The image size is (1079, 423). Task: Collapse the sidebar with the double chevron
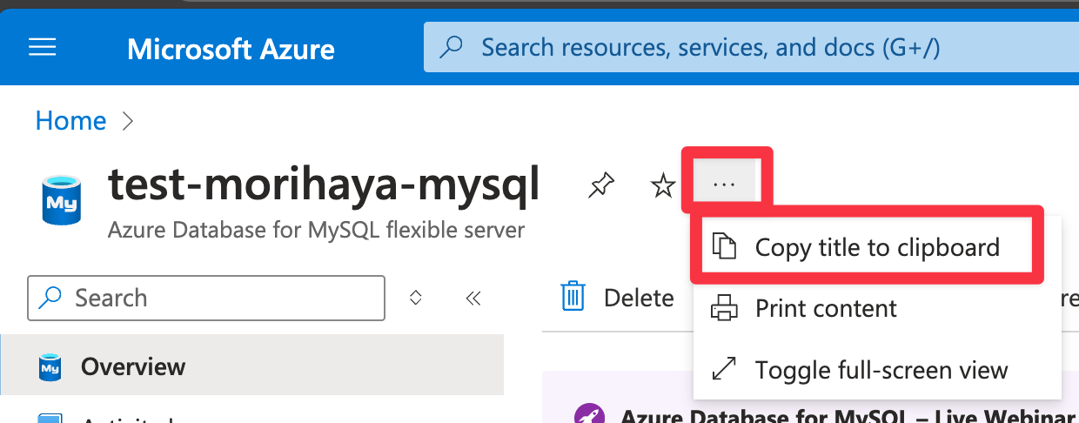coord(472,299)
